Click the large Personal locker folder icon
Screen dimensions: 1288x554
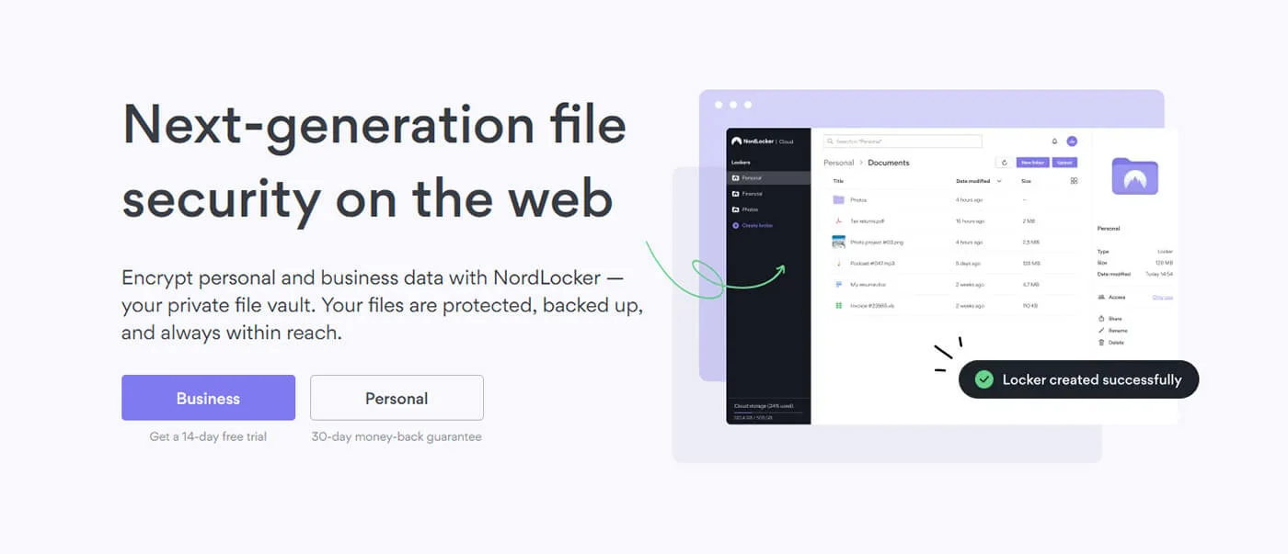[1134, 175]
